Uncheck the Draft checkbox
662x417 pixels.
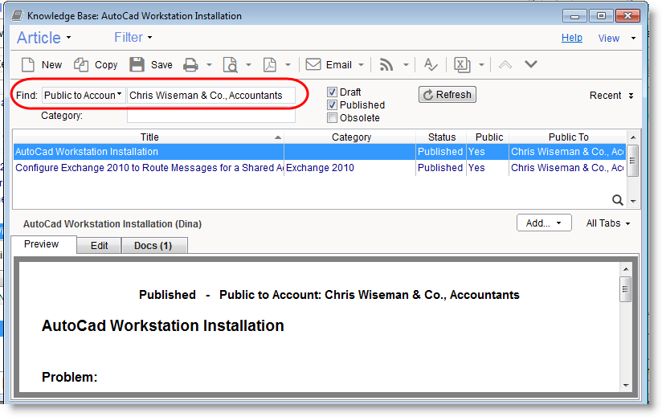tap(333, 92)
